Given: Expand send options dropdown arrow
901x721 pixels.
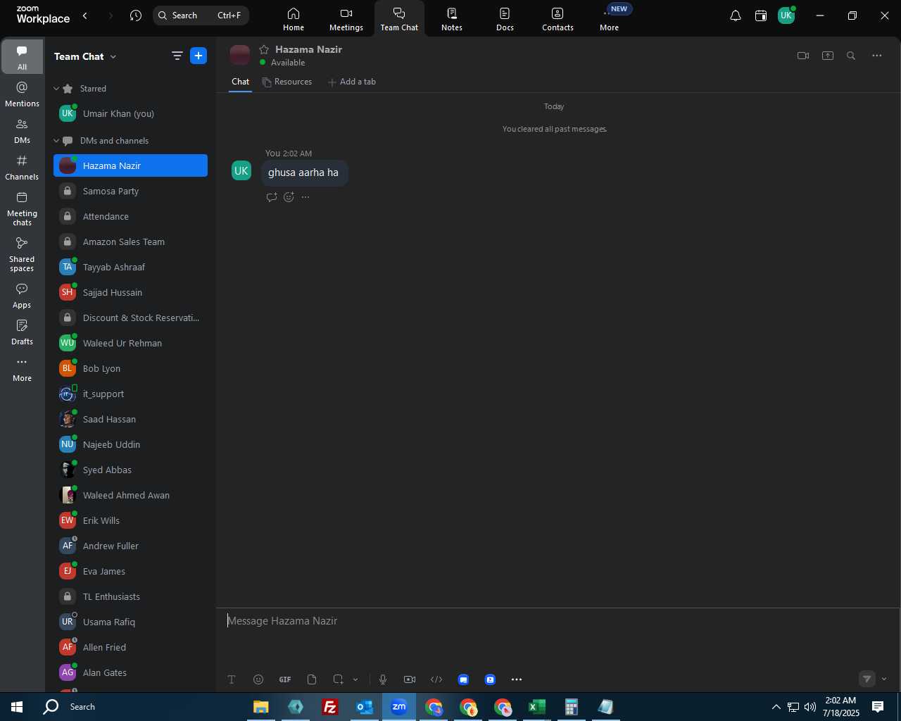Looking at the screenshot, I should (884, 679).
